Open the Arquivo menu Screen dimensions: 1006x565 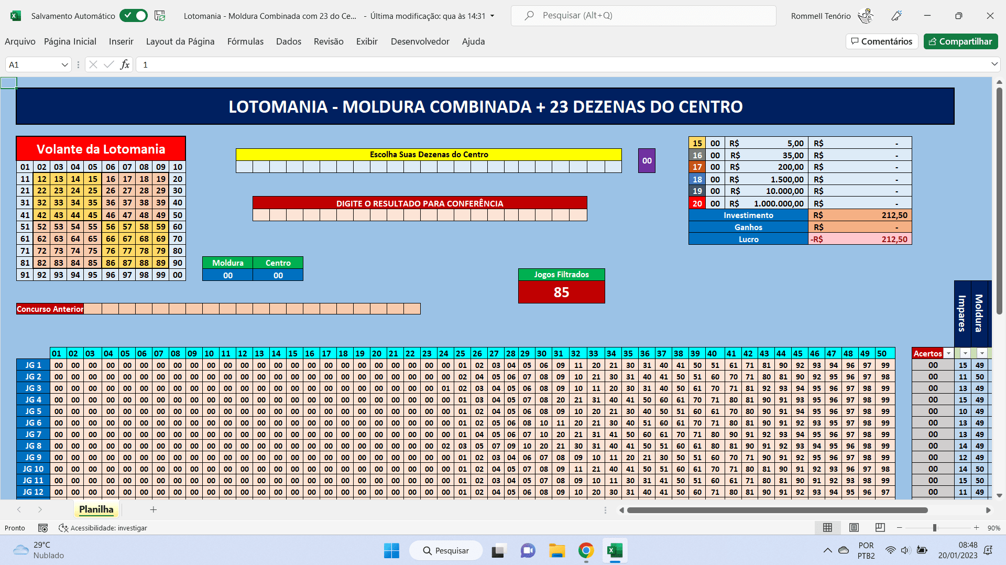(20, 41)
